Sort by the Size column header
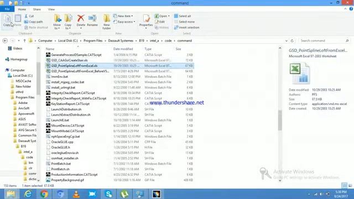The image size is (354, 199). pyautogui.click(x=178, y=49)
